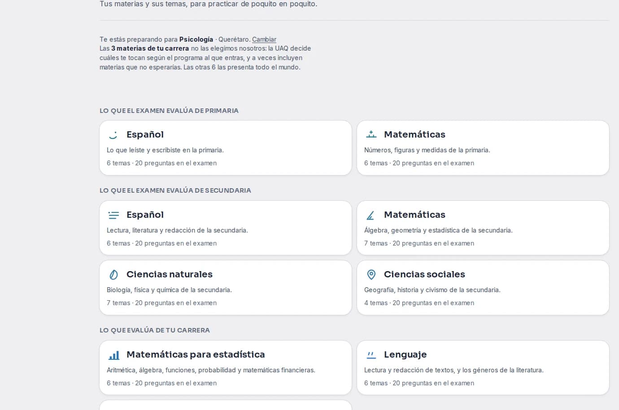Click the Lenguaje quotation marks icon
The width and height of the screenshot is (619, 410).
point(371,355)
